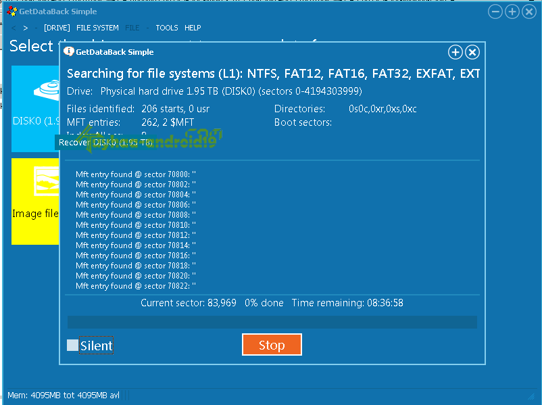
Task: Select log line for sector 70810
Action: click(x=135, y=225)
